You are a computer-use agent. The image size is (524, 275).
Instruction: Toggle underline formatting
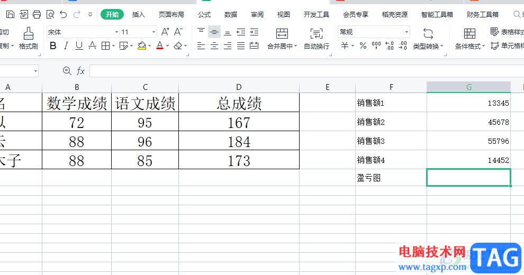pos(79,45)
